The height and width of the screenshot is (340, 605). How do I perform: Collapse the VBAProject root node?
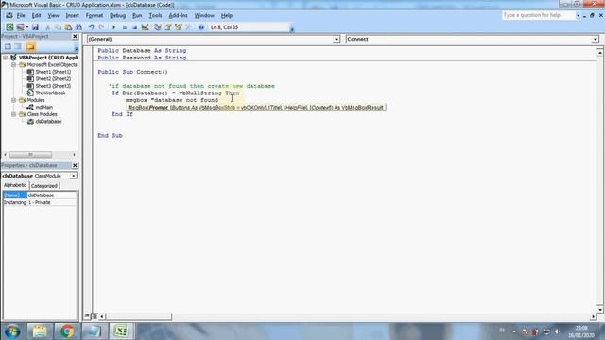(6, 58)
